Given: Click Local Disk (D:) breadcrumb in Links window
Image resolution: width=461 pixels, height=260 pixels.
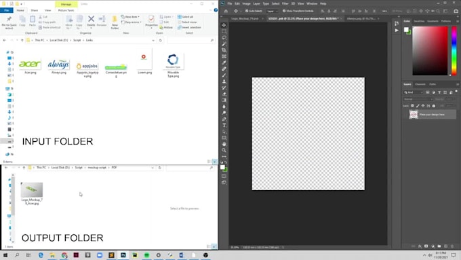Looking at the screenshot, I should [x=59, y=40].
